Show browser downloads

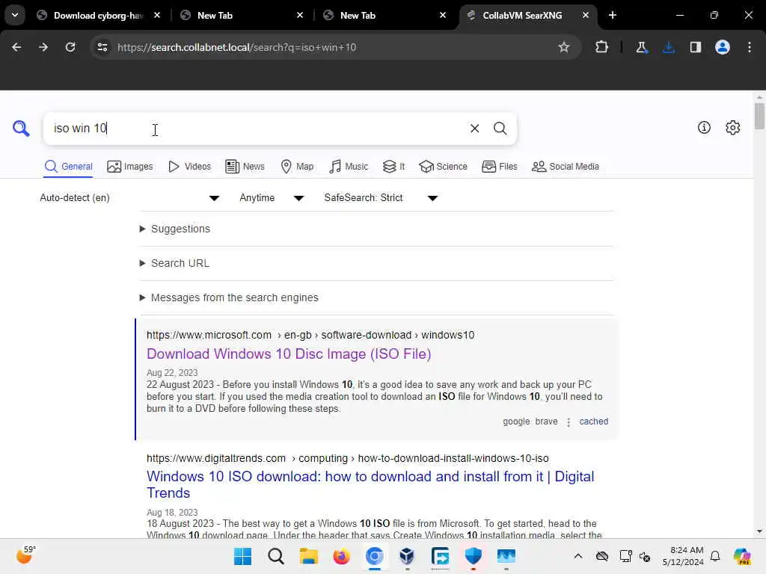(x=668, y=47)
